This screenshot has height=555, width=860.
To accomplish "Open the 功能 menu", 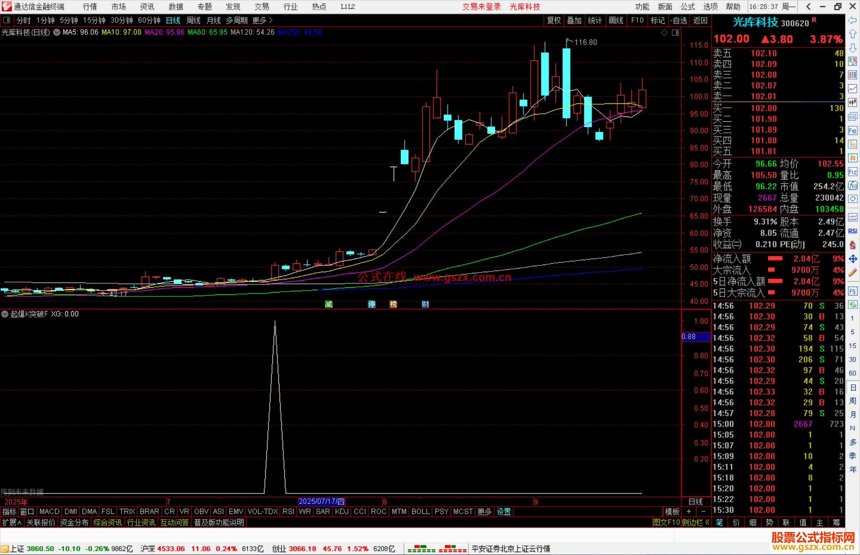I will coord(642,7).
